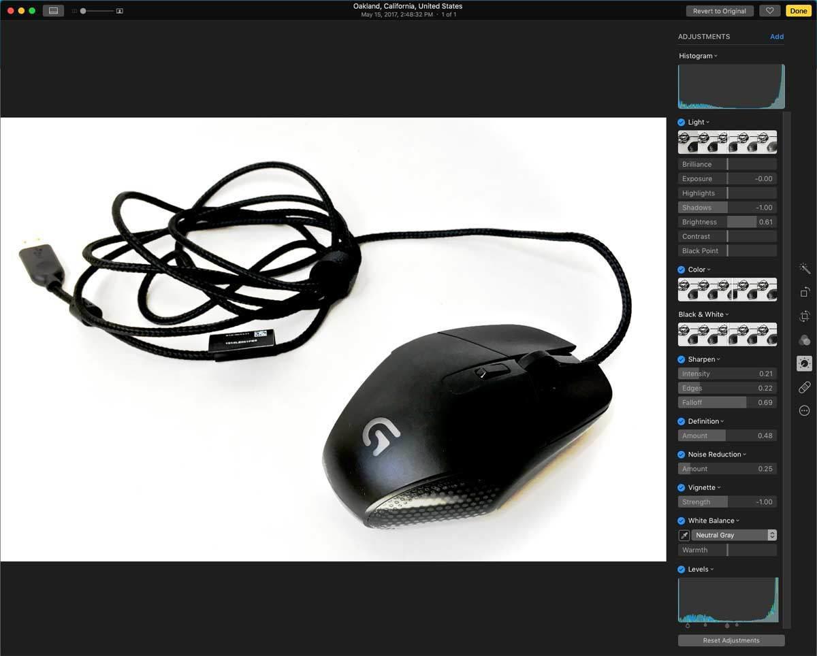Toggle the White Balance checkmark

point(682,521)
